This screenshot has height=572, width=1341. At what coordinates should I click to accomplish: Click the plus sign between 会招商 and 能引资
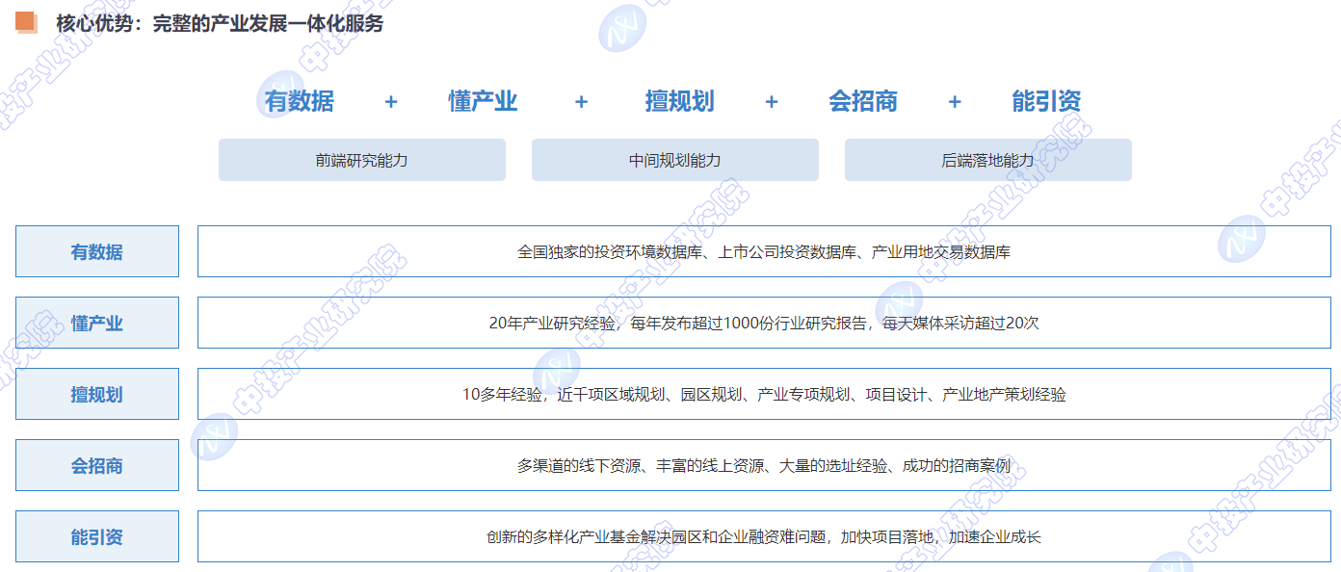pyautogui.click(x=955, y=102)
